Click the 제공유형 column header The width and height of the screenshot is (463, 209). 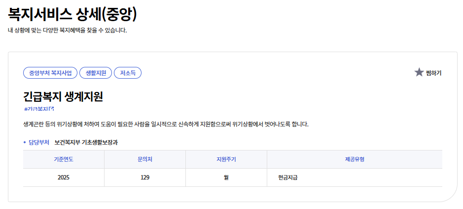355,159
